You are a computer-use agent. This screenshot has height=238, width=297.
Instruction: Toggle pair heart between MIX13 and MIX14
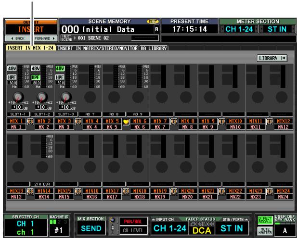[30, 192]
